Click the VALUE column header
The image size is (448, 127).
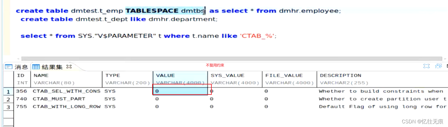pyautogui.click(x=180, y=79)
